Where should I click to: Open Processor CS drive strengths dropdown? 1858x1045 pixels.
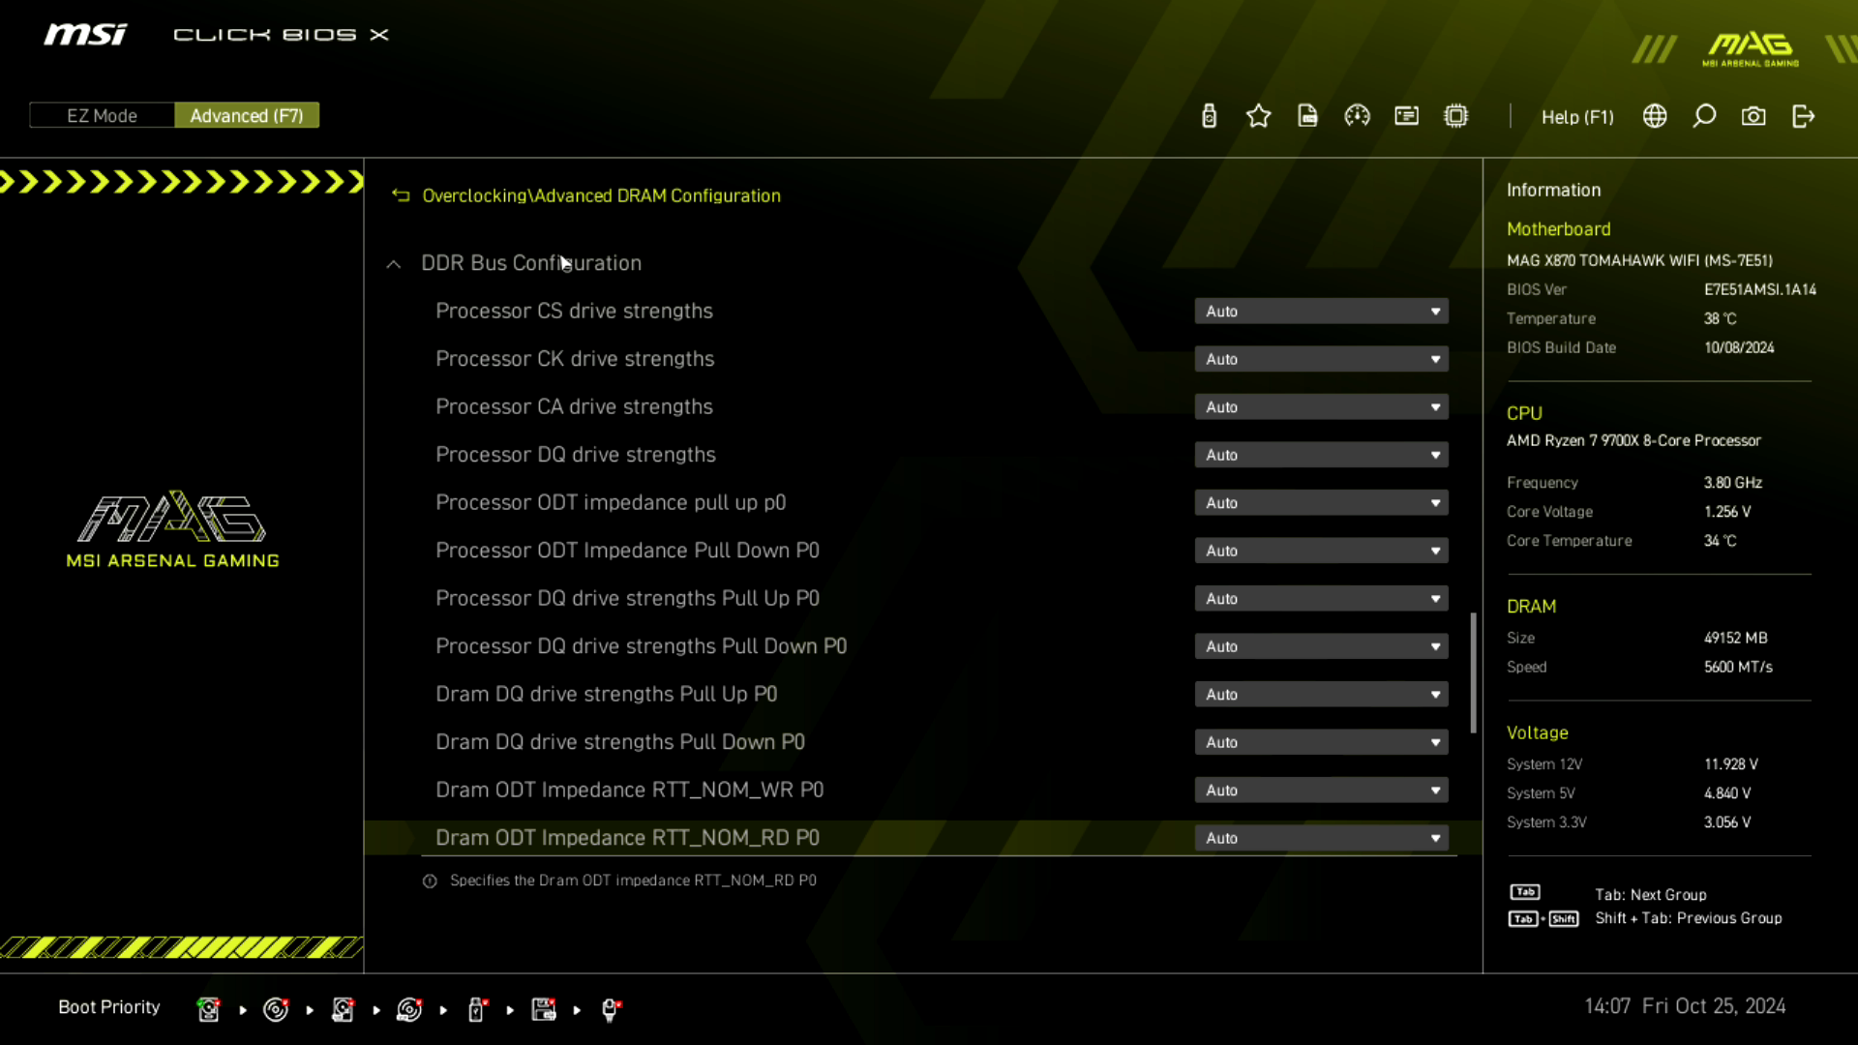[1321, 311]
